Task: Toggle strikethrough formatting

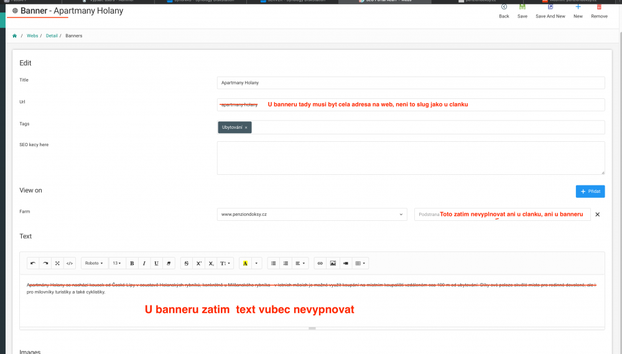Action: pos(186,263)
